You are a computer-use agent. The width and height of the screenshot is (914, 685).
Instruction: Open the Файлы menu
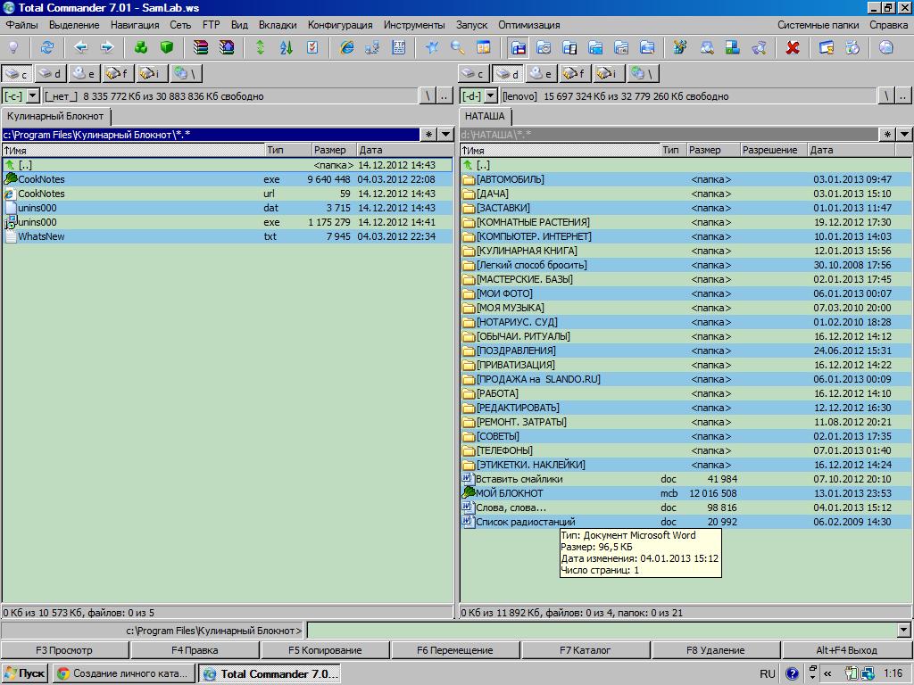(x=21, y=25)
